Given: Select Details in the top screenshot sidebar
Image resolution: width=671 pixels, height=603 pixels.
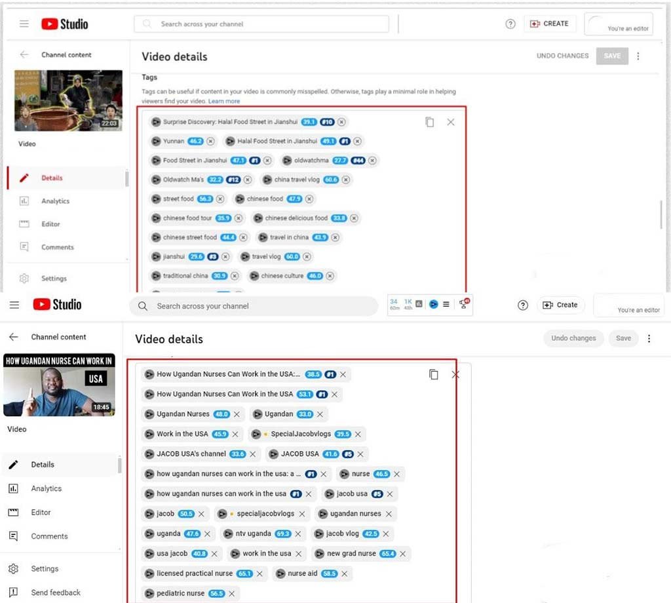Looking at the screenshot, I should click(x=66, y=178).
